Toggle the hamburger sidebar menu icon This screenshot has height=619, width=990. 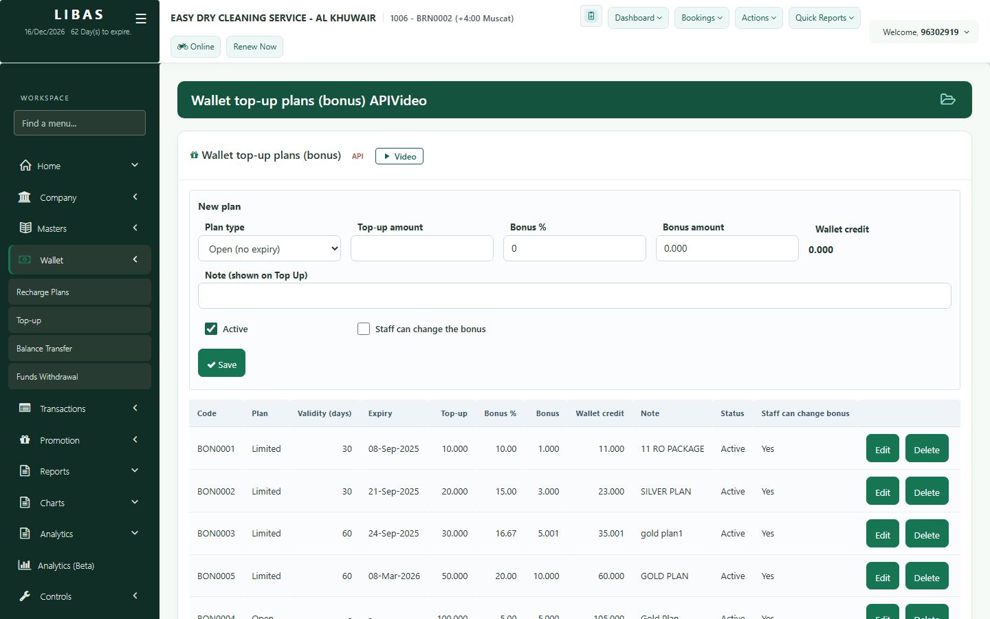coord(141,19)
